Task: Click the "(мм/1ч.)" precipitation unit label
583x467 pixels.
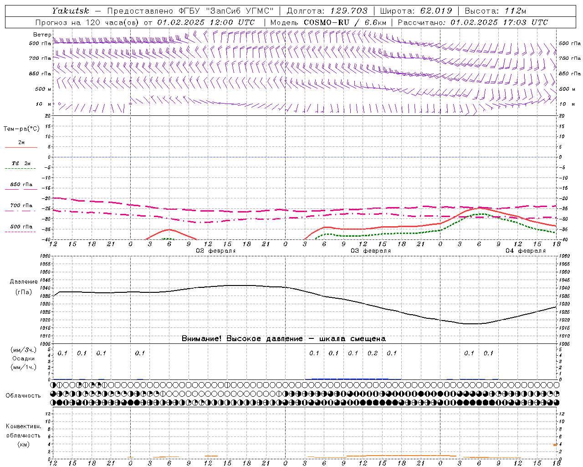Action: (24, 367)
